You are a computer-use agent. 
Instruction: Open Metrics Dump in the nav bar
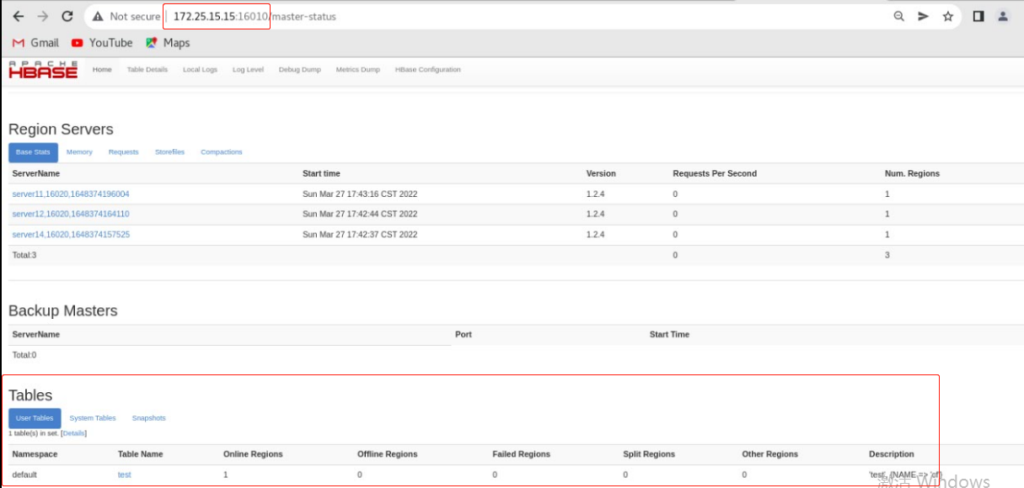[358, 70]
